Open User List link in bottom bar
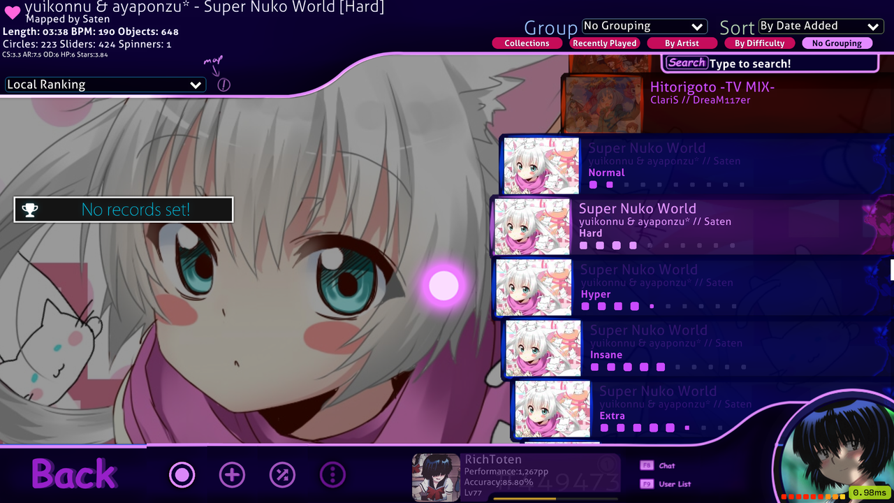 [x=675, y=484]
